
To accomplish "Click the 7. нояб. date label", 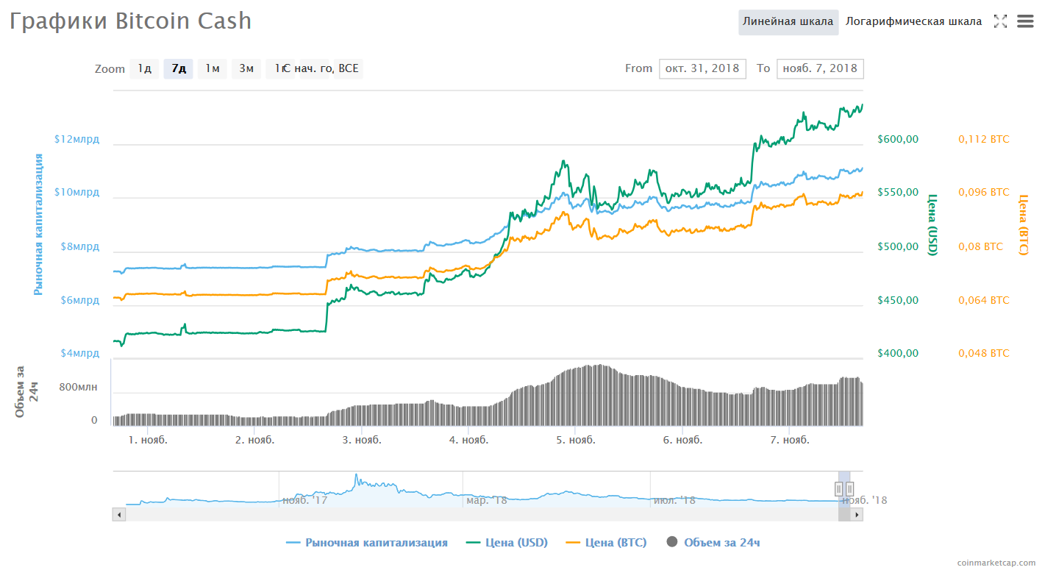I will tap(790, 441).
